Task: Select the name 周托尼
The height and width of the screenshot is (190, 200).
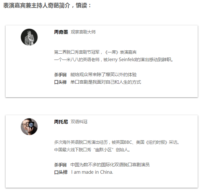Action: (x=61, y=122)
